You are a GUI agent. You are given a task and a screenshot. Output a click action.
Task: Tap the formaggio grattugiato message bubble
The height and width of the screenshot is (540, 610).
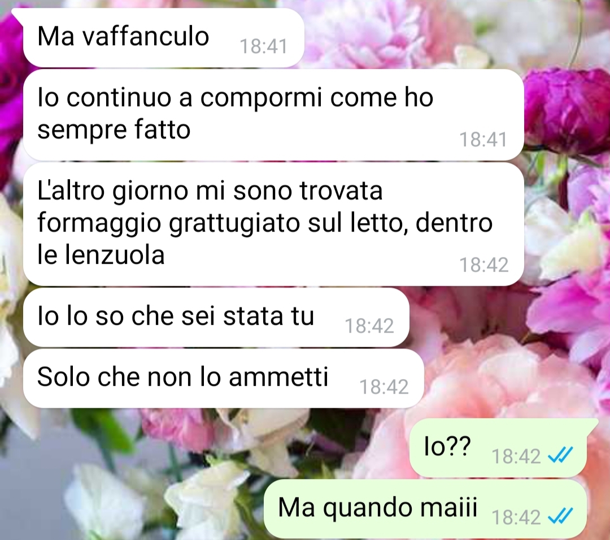(x=273, y=224)
